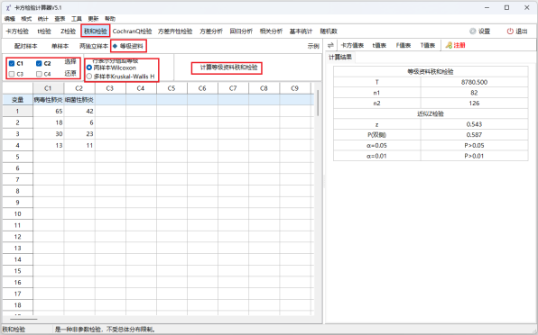538x335 pixels.
Task: Open the 查表 menu
Action: [x=60, y=19]
